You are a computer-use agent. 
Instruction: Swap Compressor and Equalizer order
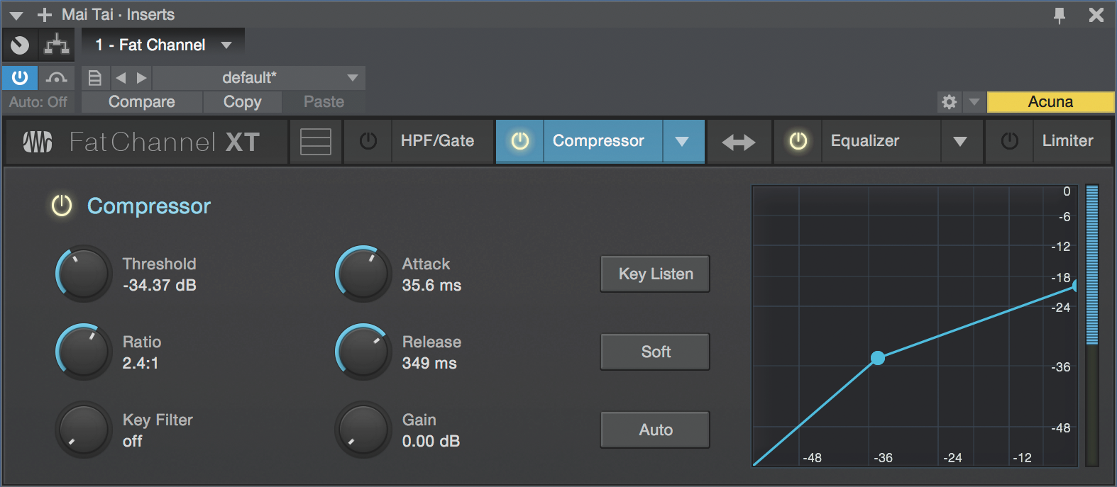739,142
